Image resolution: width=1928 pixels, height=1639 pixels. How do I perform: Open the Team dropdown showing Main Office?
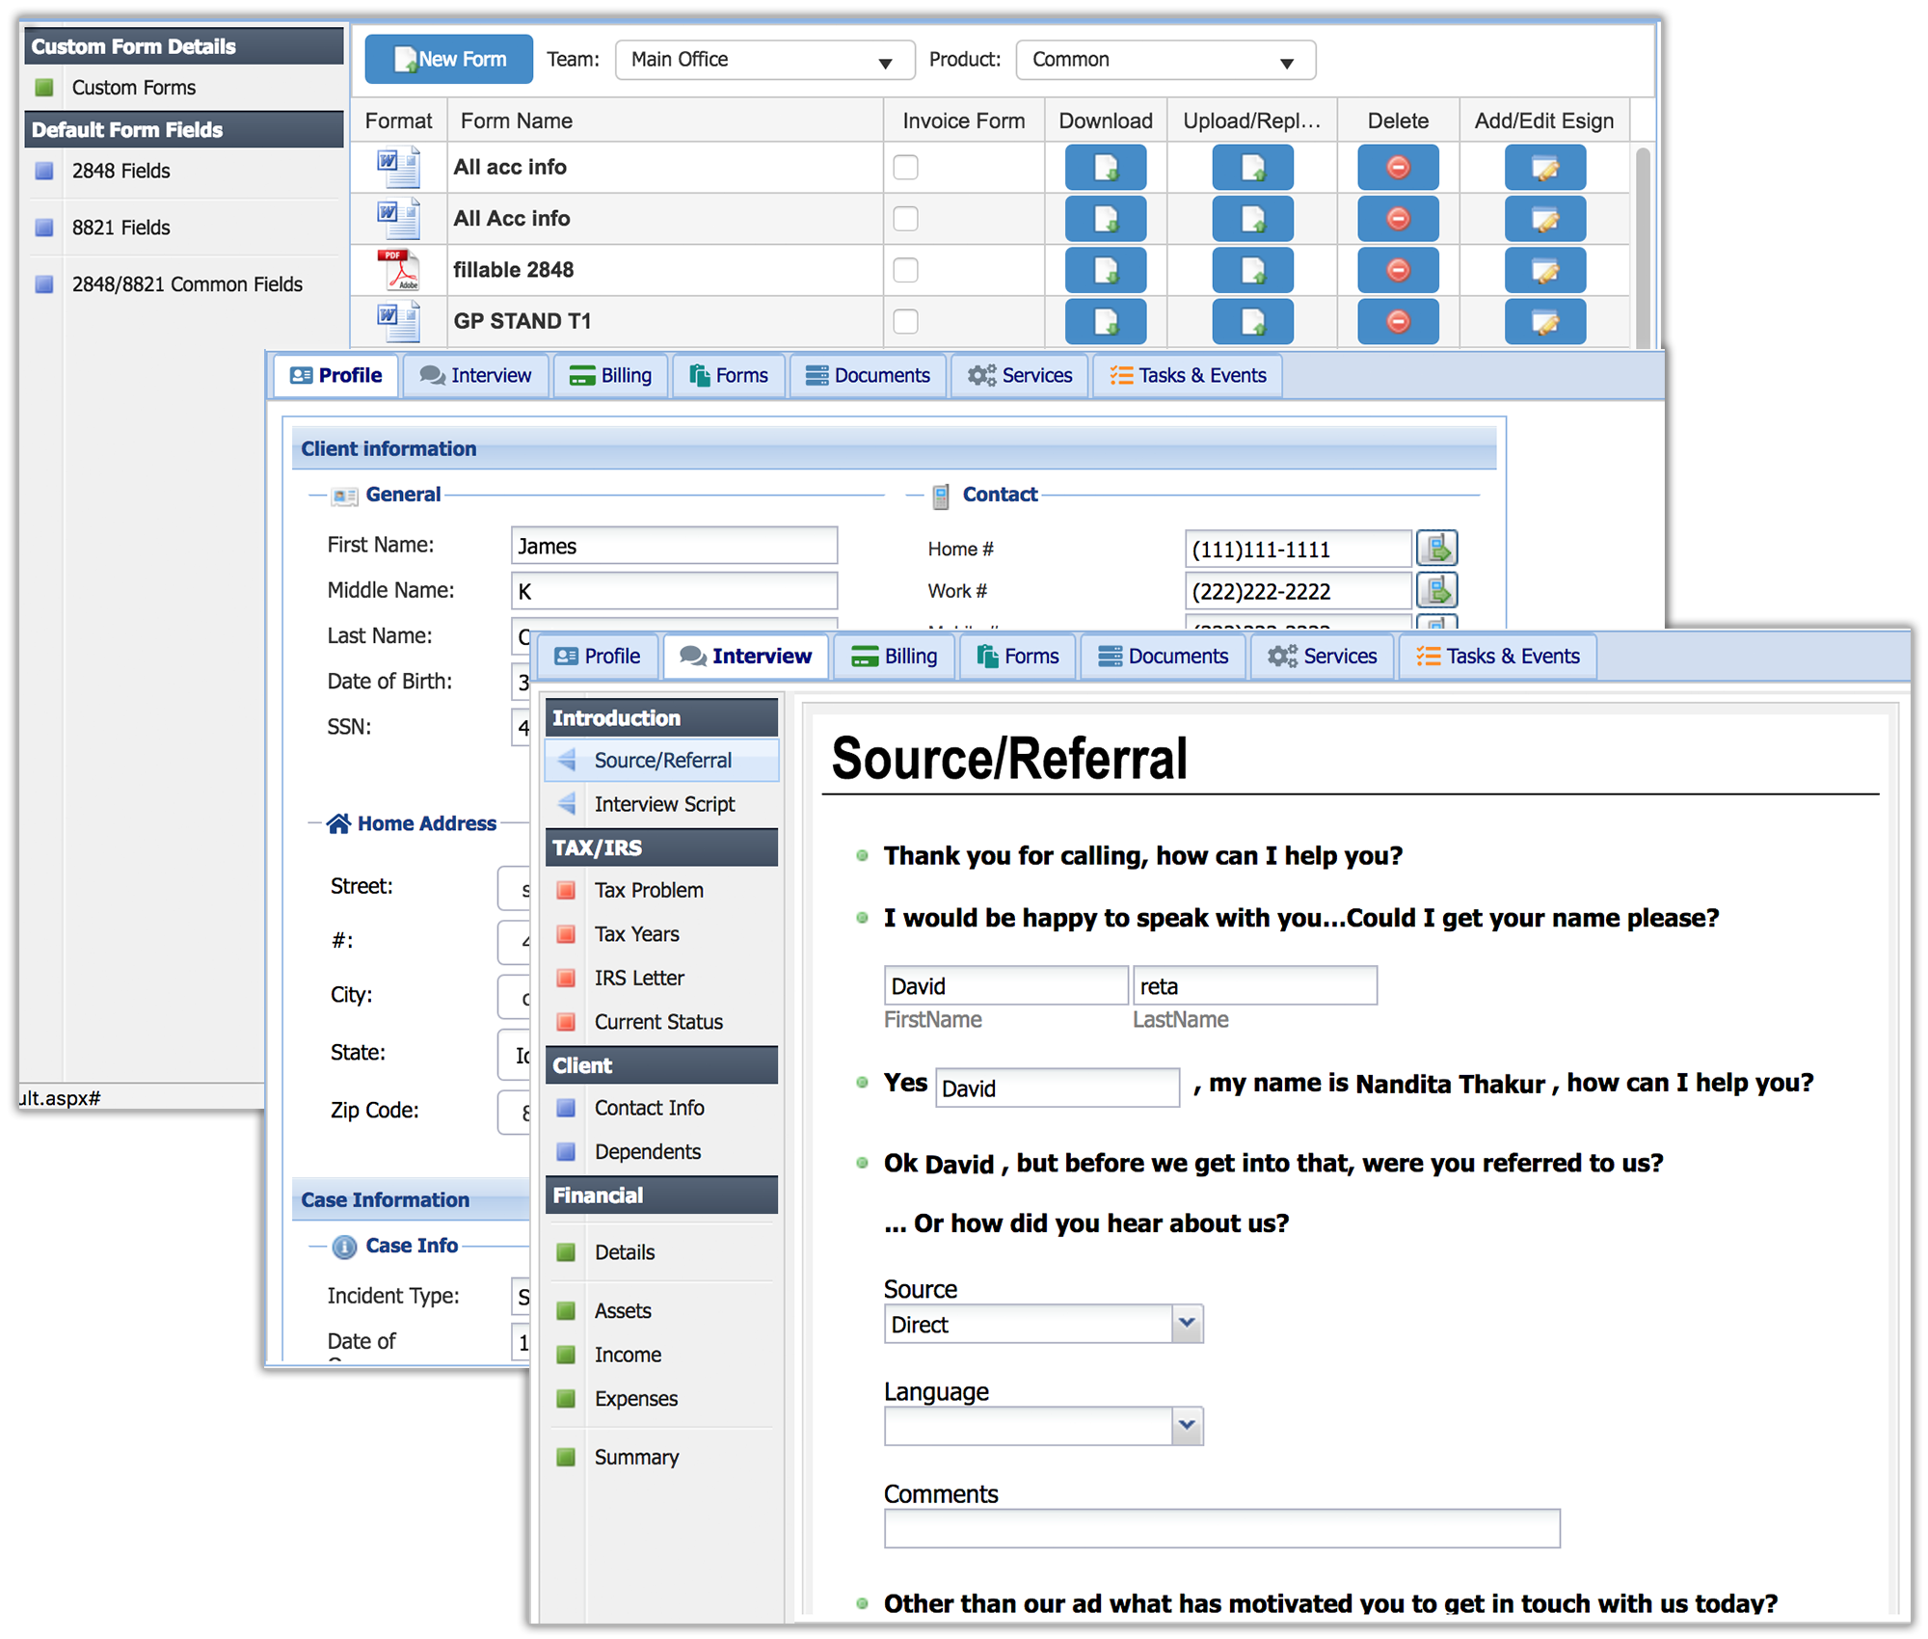[764, 60]
